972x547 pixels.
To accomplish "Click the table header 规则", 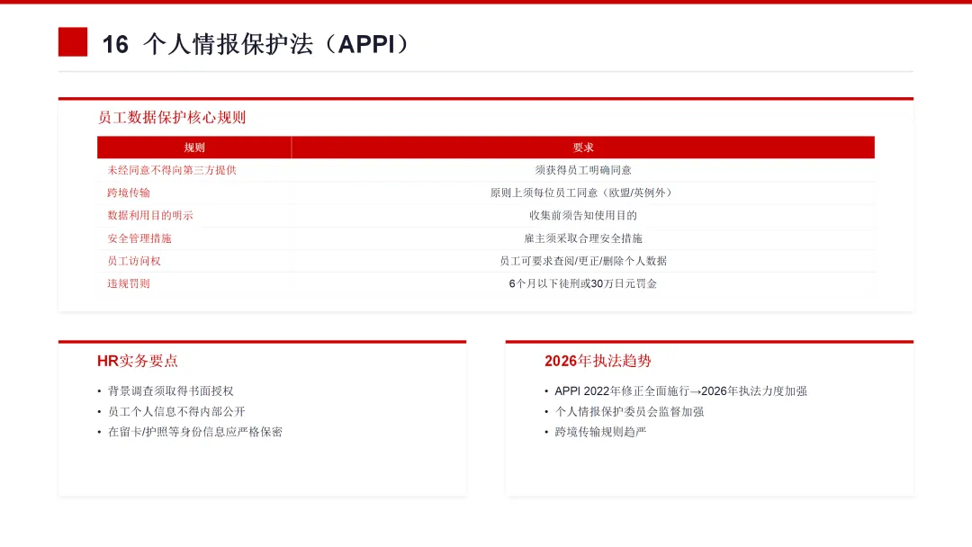I will point(194,148).
